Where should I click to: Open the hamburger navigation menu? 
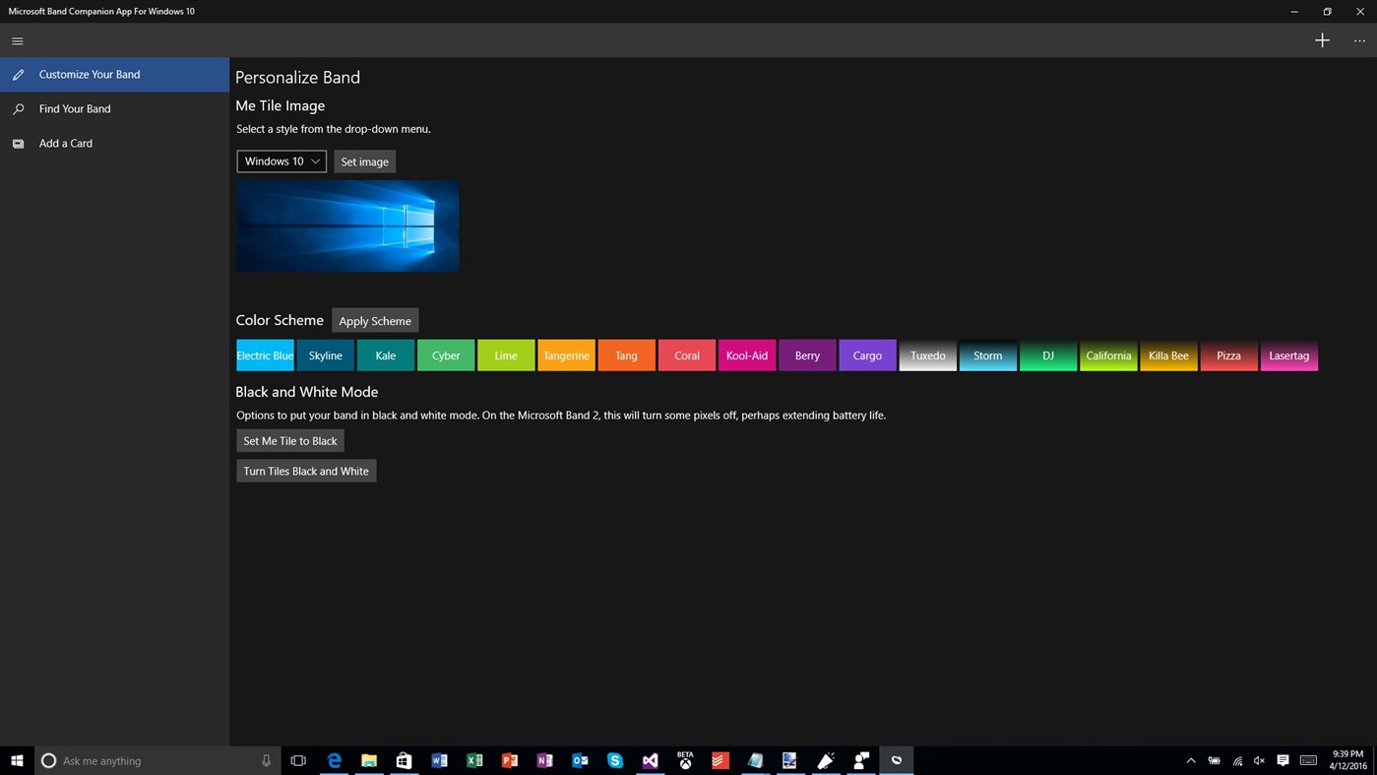(x=17, y=40)
